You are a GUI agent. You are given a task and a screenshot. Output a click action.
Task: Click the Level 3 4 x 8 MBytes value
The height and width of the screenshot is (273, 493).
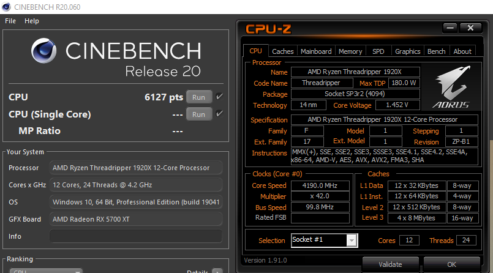click(416, 218)
